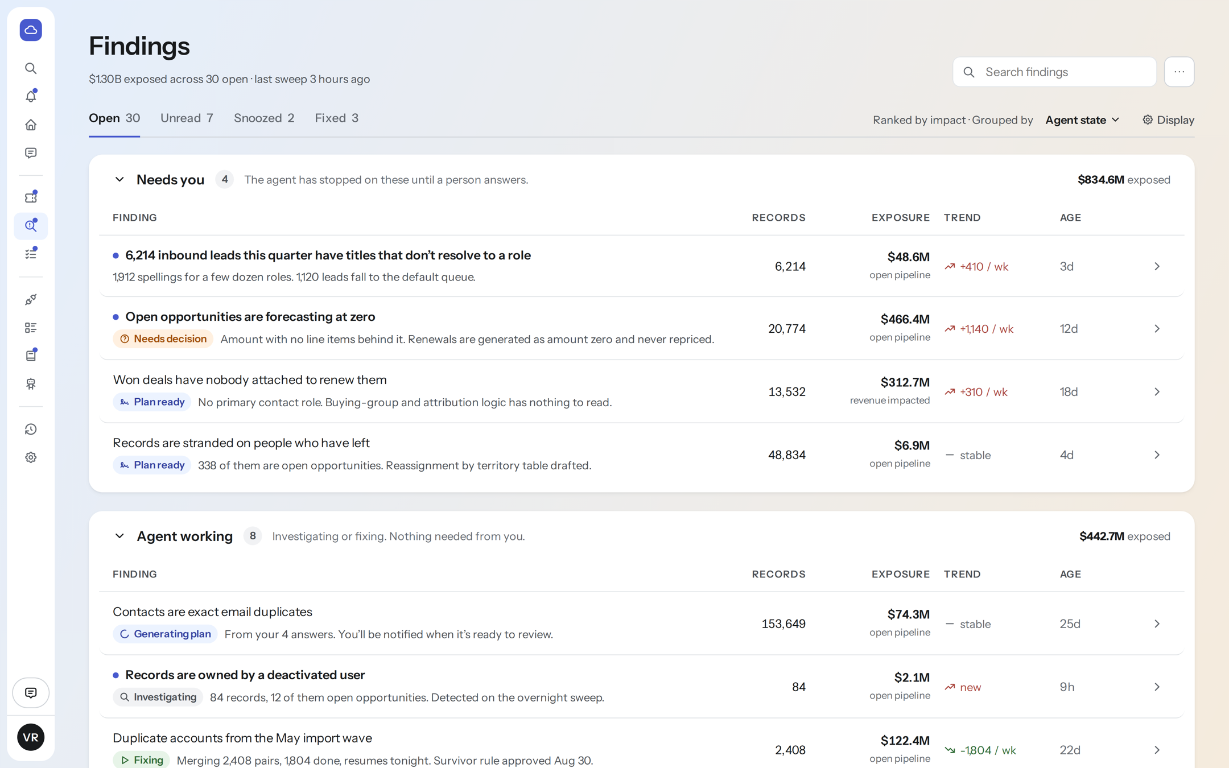1229x768 pixels.
Task: Click the VR user avatar
Action: pos(31,737)
